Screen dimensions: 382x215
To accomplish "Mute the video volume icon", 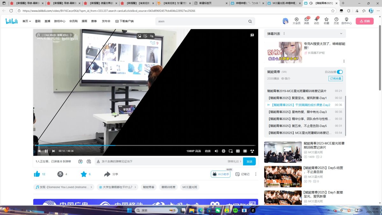I will click(216, 151).
